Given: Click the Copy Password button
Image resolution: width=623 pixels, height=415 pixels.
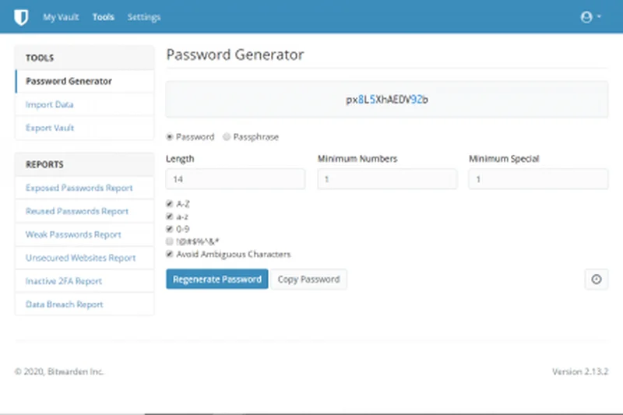Looking at the screenshot, I should tap(308, 280).
